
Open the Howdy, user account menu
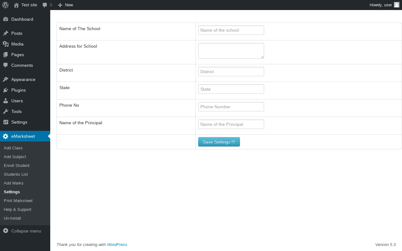(384, 5)
